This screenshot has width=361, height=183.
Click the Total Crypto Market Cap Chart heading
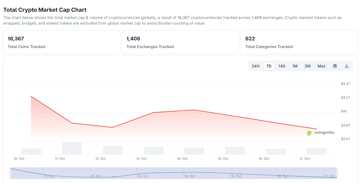tap(45, 10)
